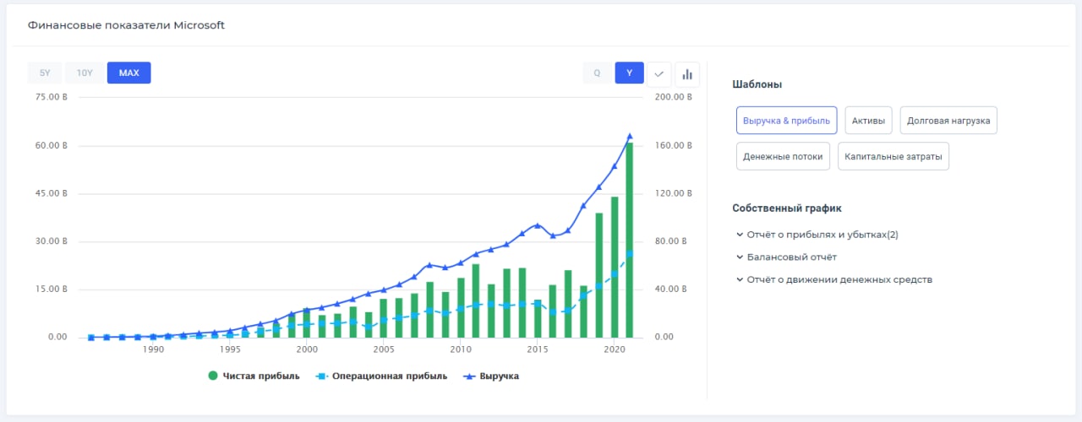Screen dimensions: 1082x422
Task: Select the 10Y time range
Action: pos(85,73)
